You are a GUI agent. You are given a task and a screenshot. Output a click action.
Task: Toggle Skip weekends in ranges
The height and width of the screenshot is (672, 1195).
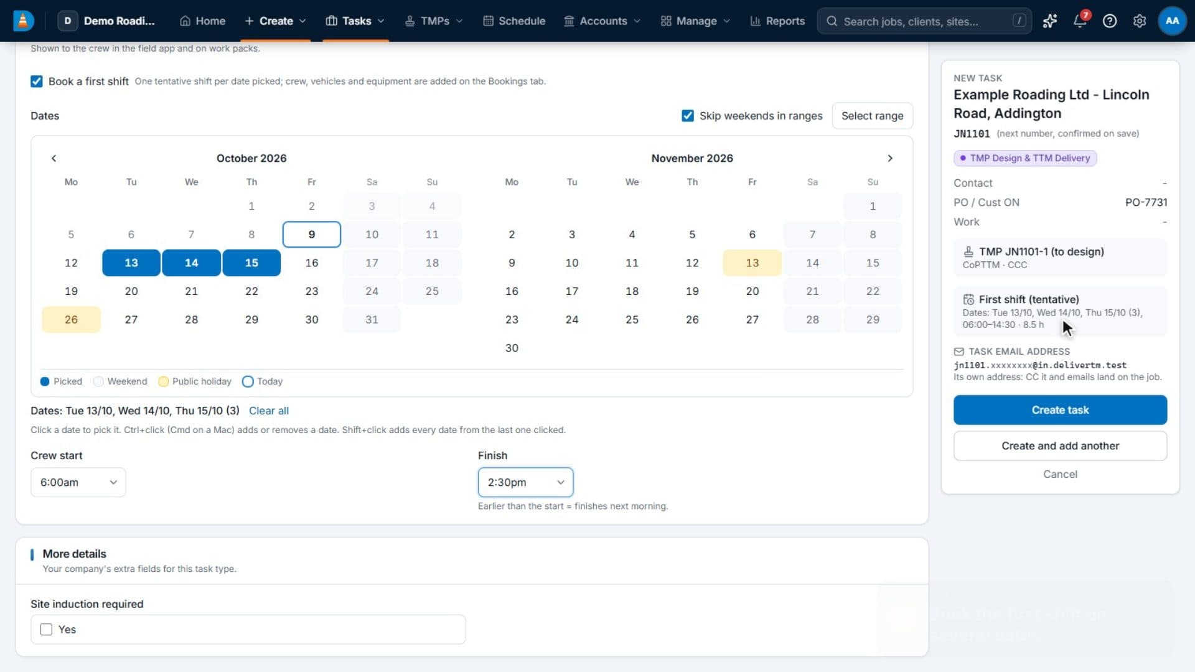[688, 116]
